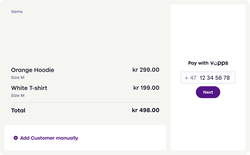The width and height of the screenshot is (250, 155).
Task: Click the Items heading
Action: 17,12
